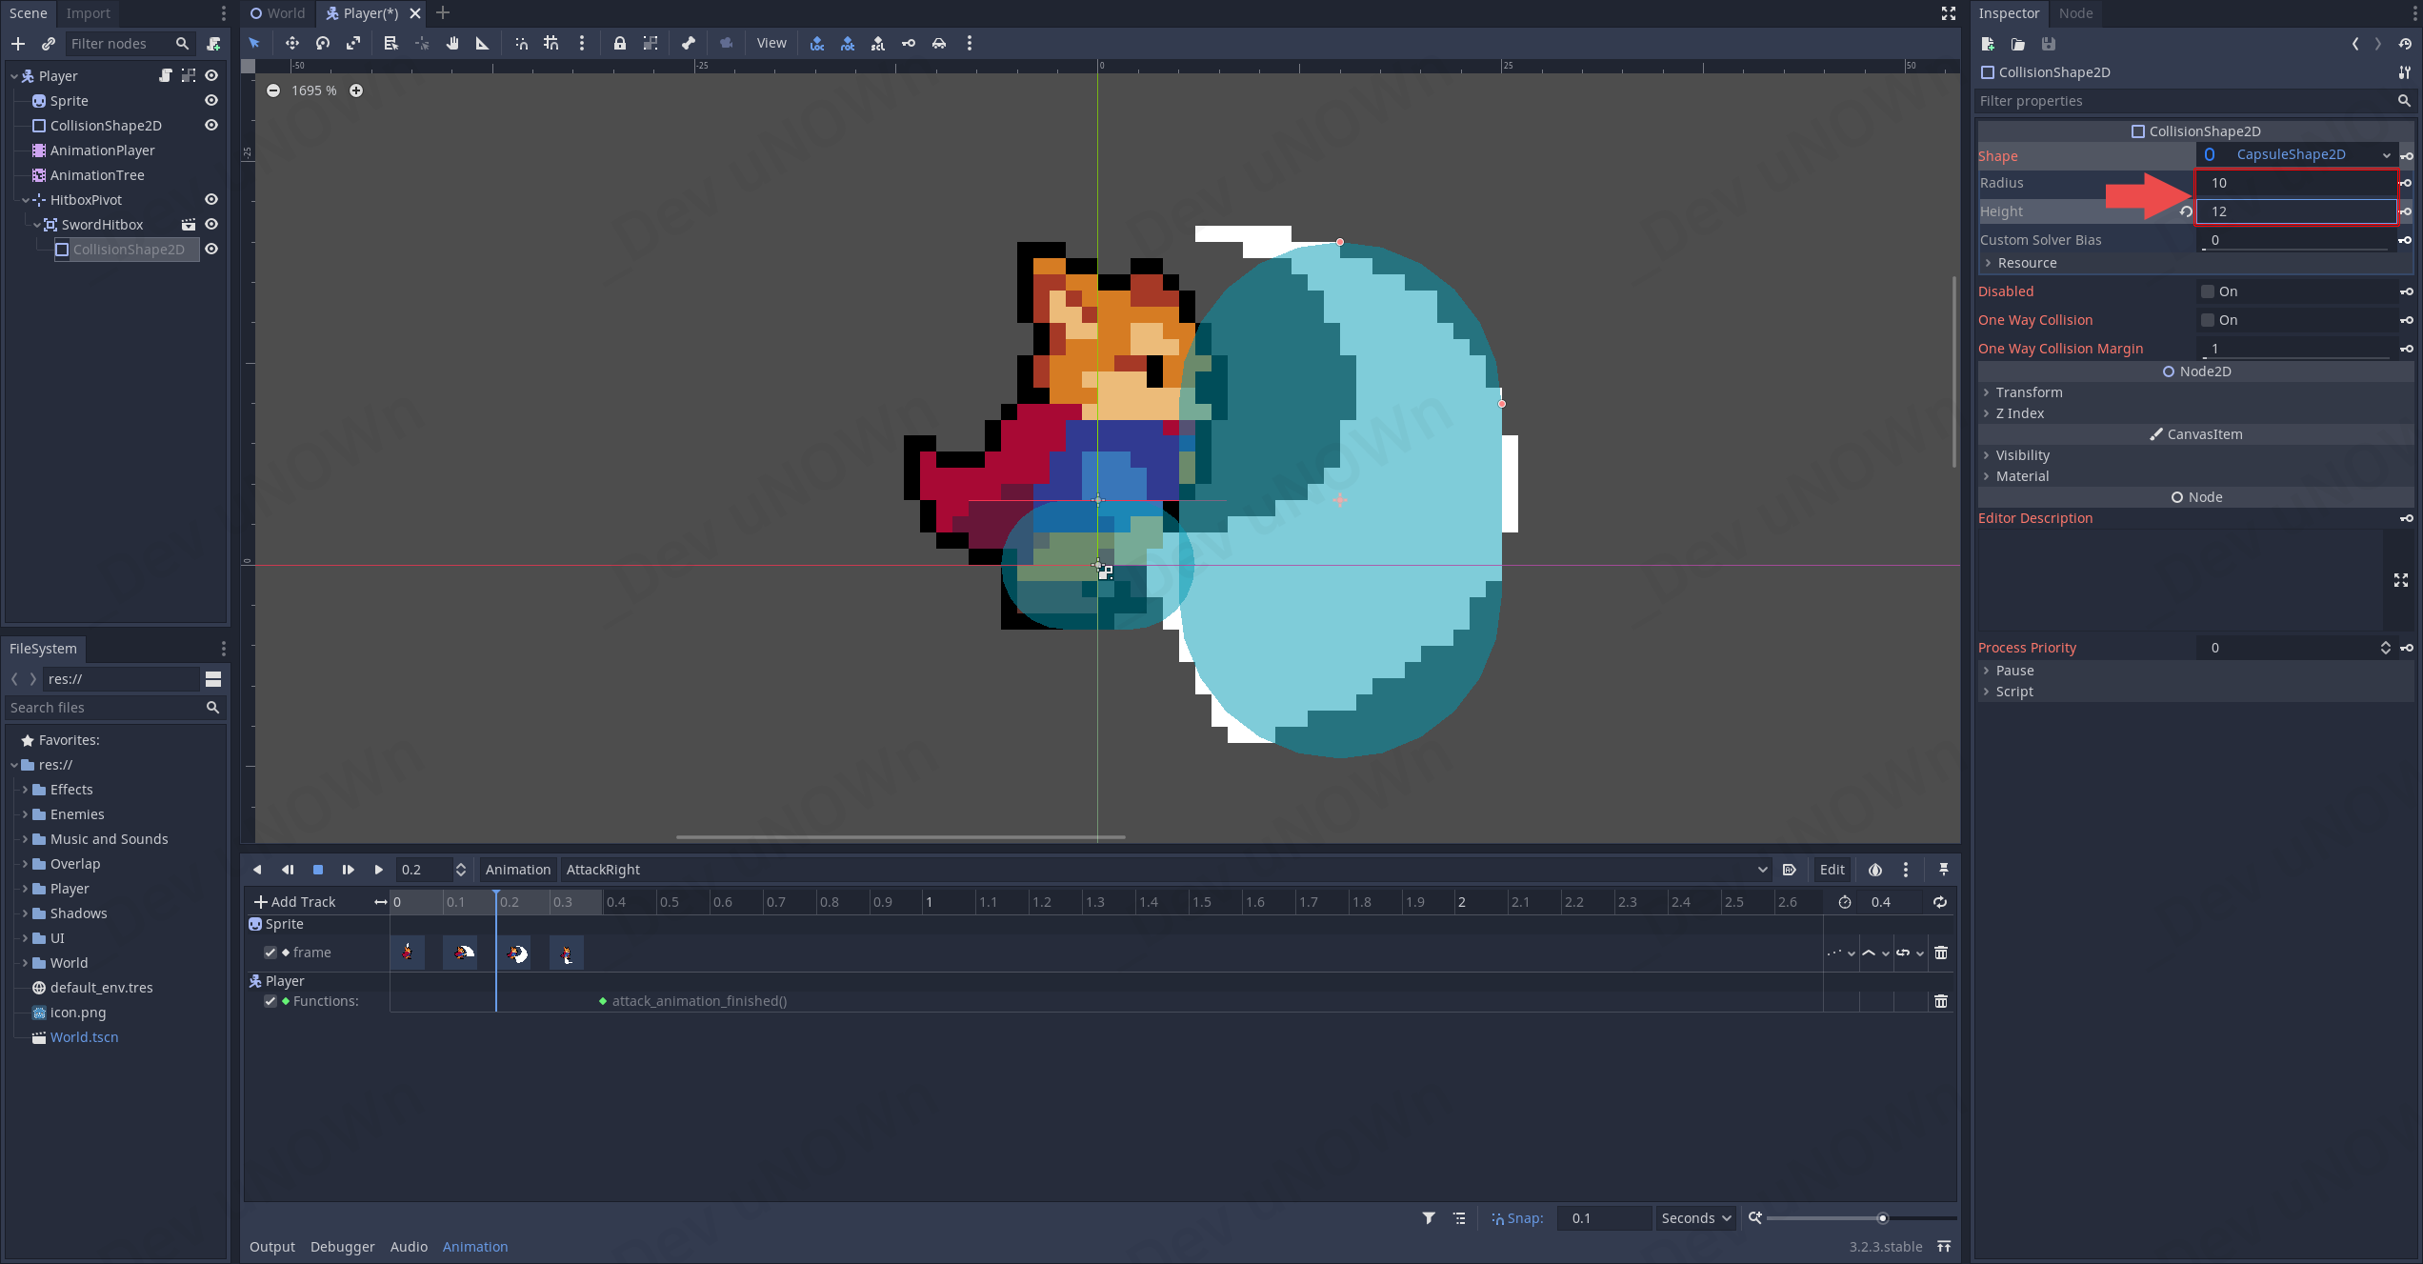Click the Add New Node plus icon
This screenshot has height=1264, width=2423.
(17, 44)
